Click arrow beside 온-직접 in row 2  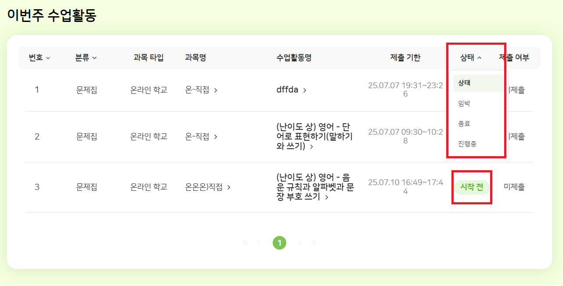pyautogui.click(x=216, y=137)
